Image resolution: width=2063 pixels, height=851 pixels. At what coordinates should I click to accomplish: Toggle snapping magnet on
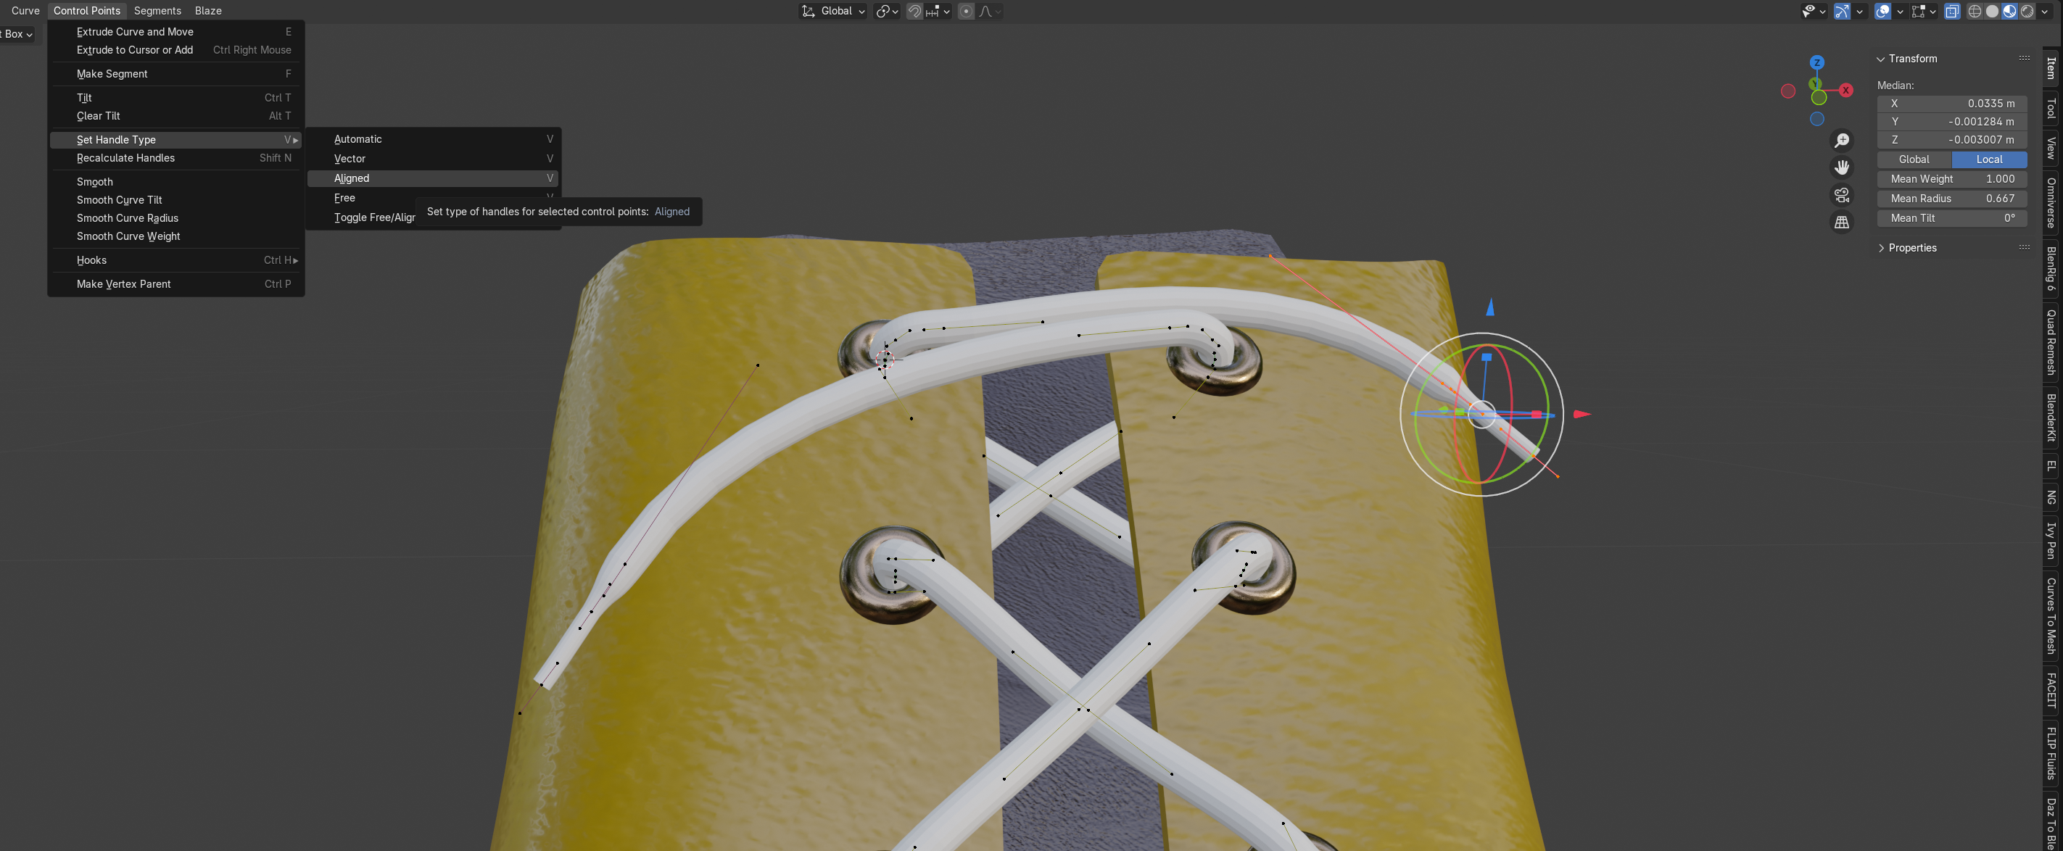(914, 11)
